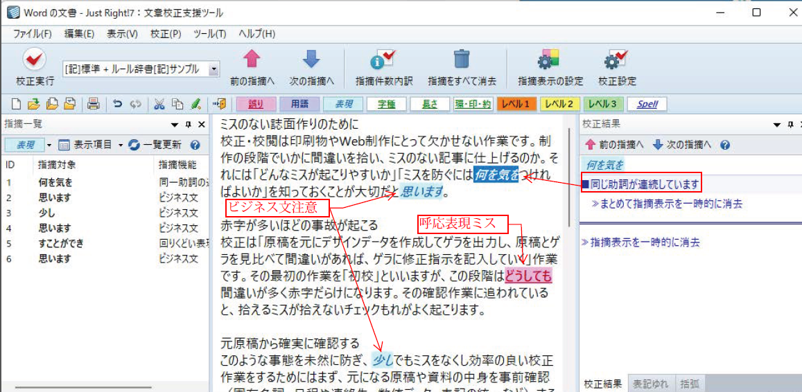Viewport: 802px width, 392px height.
Task: Toggle the Spell filter button
Action: click(647, 104)
